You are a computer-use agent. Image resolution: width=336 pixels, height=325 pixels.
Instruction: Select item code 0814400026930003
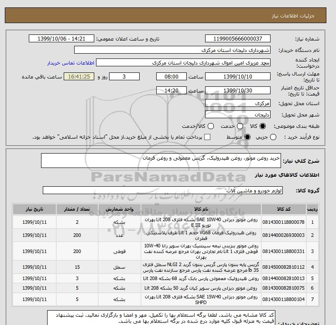click(x=284, y=235)
